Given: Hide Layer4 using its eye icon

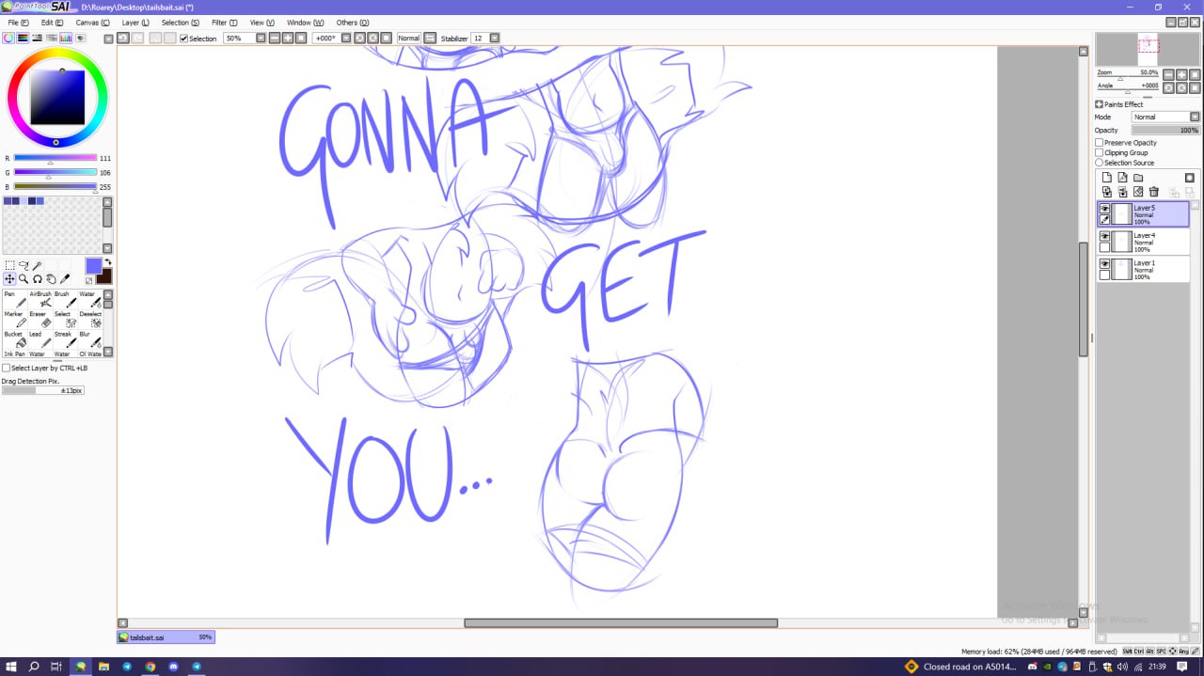Looking at the screenshot, I should tap(1104, 236).
